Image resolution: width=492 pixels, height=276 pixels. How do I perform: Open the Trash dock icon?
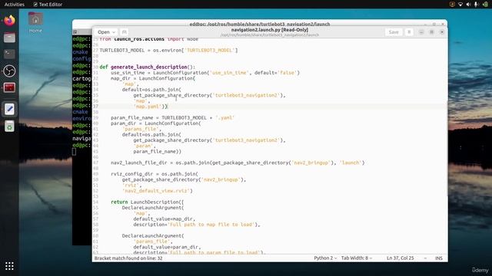pos(9,127)
